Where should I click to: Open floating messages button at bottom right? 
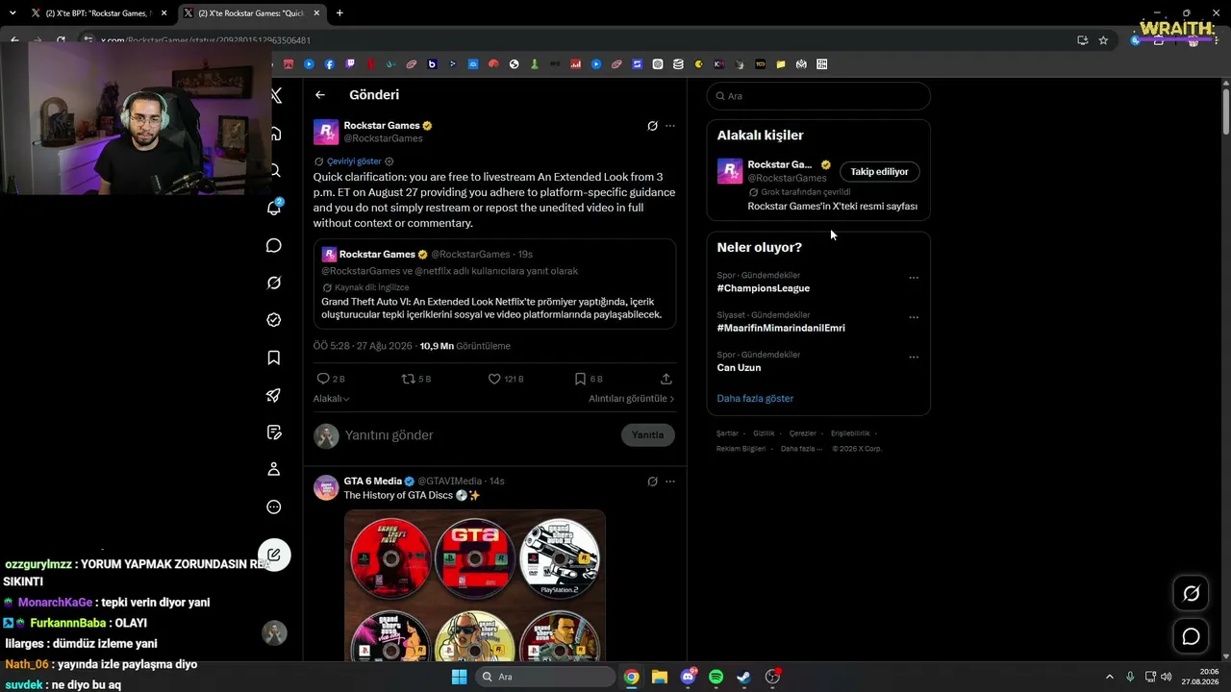tap(1191, 636)
